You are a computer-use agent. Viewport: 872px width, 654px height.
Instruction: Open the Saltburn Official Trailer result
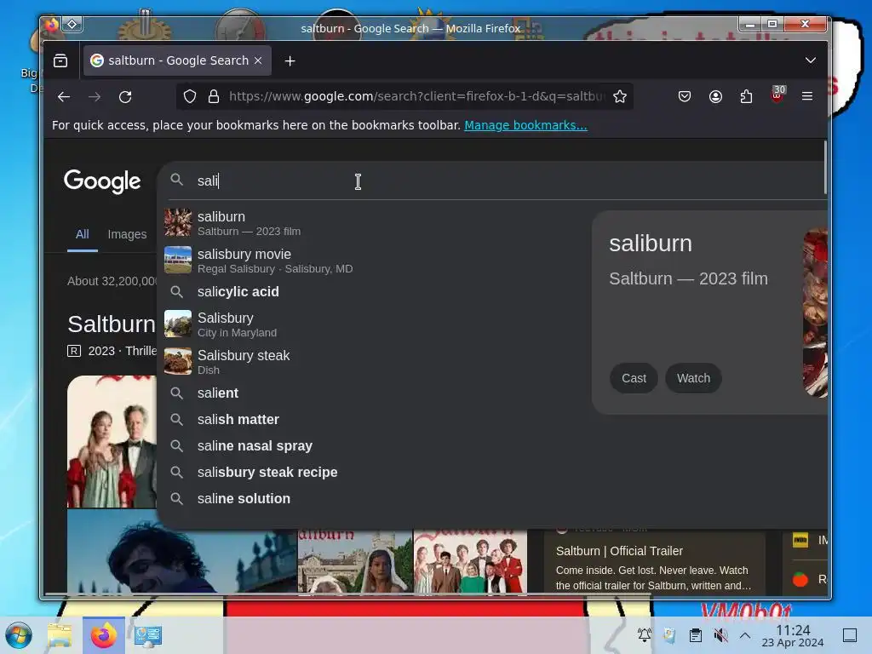[619, 551]
